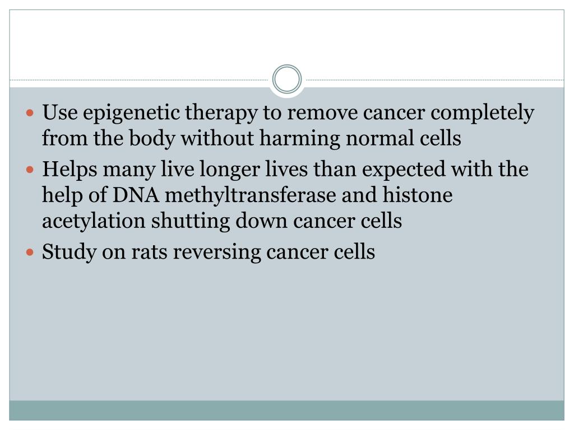The width and height of the screenshot is (574, 430).
Task: Click the empty gray area below the bullets
Action: coord(287,333)
